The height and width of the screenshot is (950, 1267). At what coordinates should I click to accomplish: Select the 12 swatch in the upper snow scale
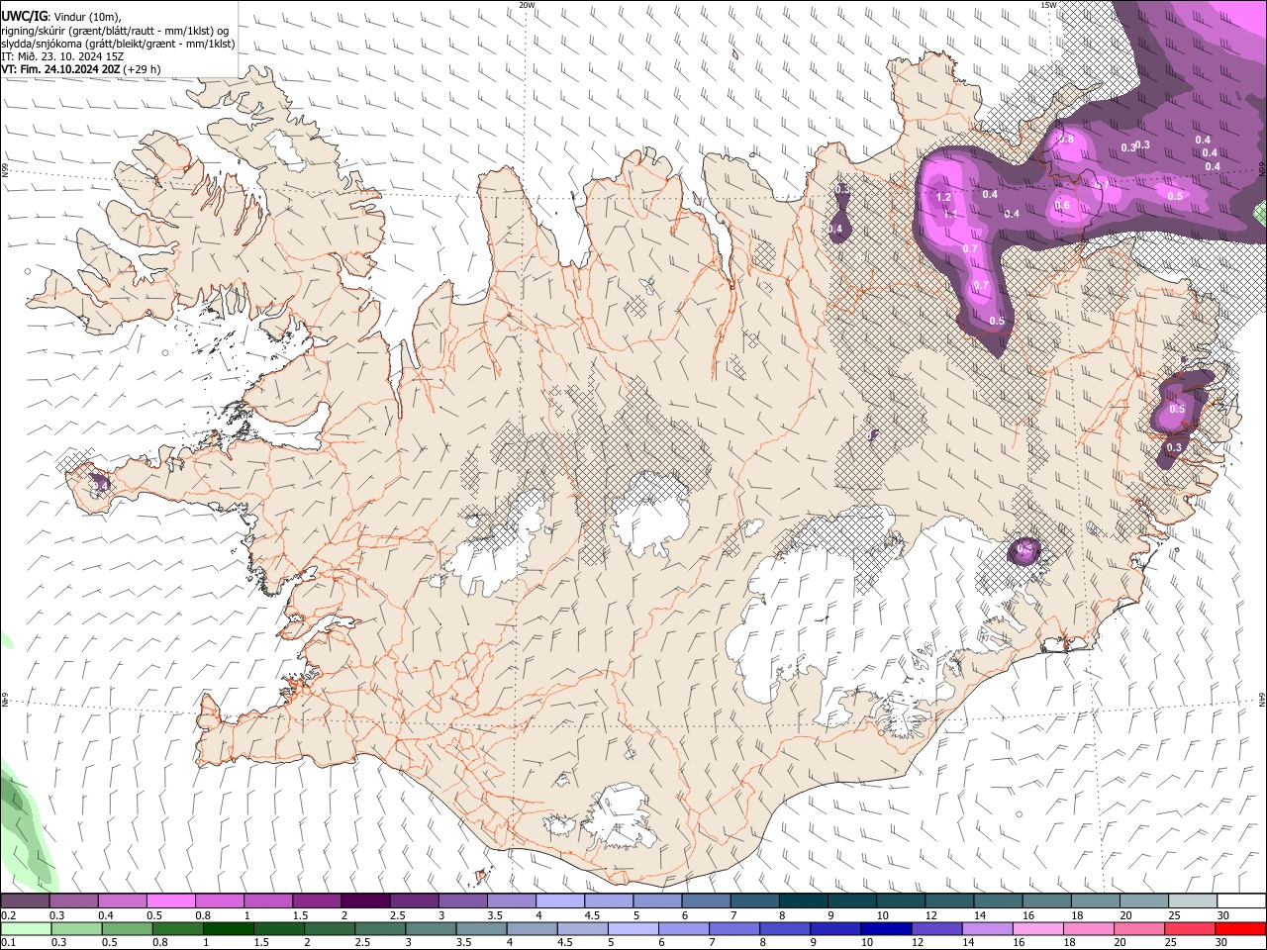(x=948, y=901)
